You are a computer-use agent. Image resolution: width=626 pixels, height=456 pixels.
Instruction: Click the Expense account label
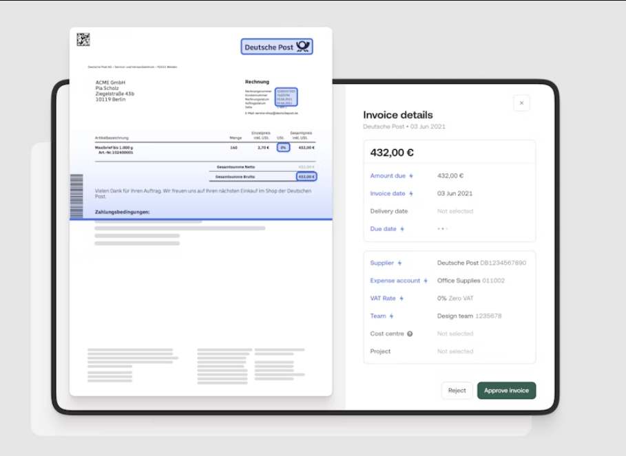(395, 281)
